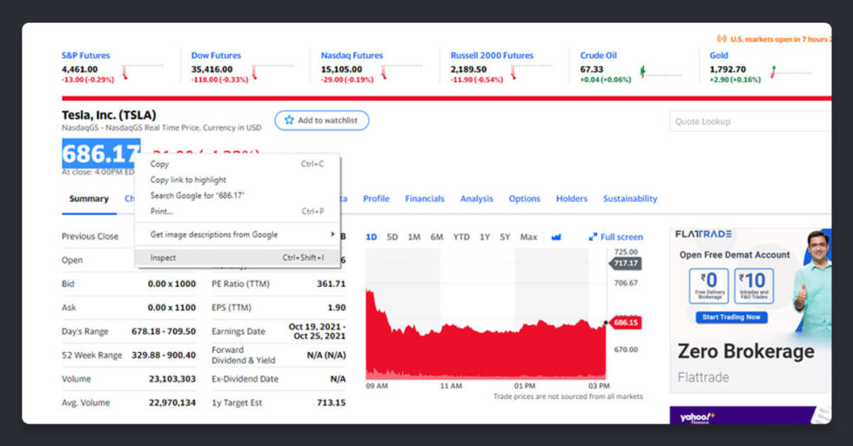
Task: Click the Day's Range value 678.18 - 709.50
Action: [x=164, y=331]
